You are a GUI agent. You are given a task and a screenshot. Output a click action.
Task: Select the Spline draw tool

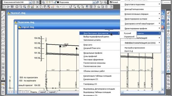(x=3, y=42)
